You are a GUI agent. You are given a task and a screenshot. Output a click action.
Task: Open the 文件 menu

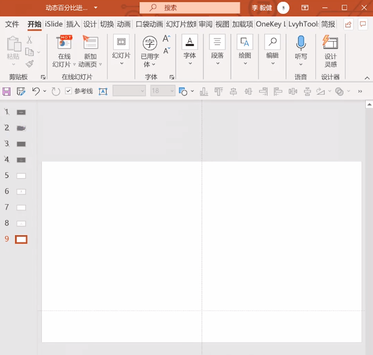pyautogui.click(x=12, y=24)
